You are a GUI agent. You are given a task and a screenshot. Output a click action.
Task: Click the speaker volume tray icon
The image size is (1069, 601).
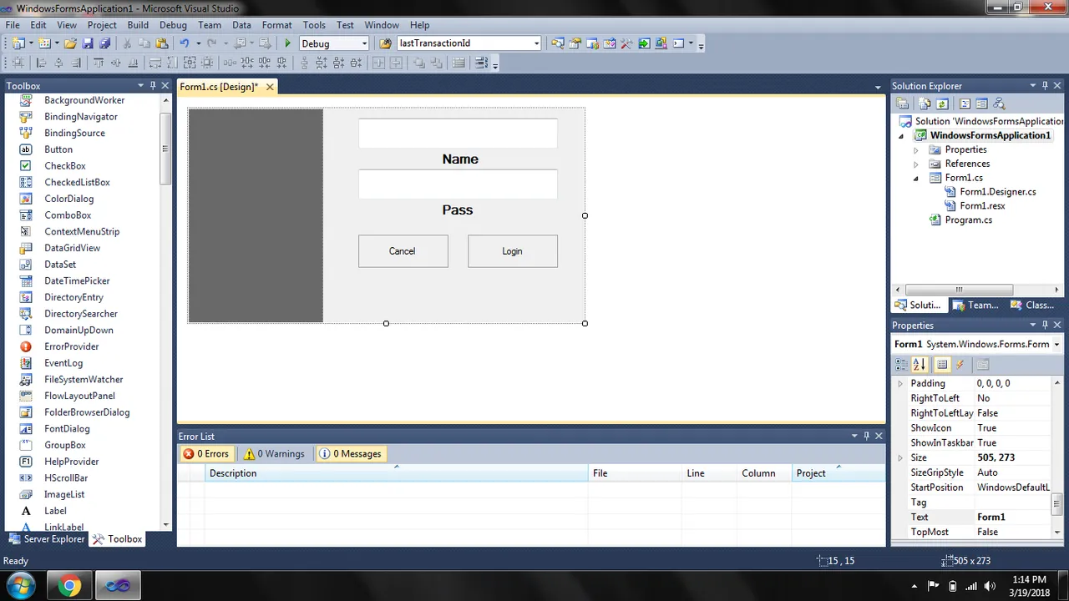coord(990,586)
